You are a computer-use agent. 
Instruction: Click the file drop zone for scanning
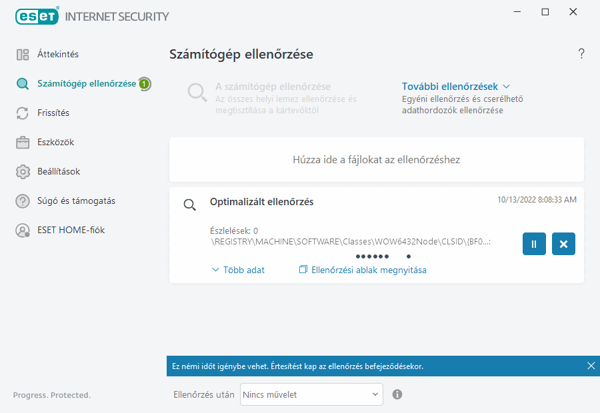(x=375, y=158)
